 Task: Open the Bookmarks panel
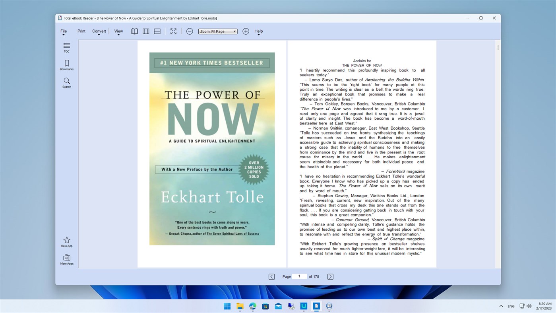pyautogui.click(x=66, y=64)
